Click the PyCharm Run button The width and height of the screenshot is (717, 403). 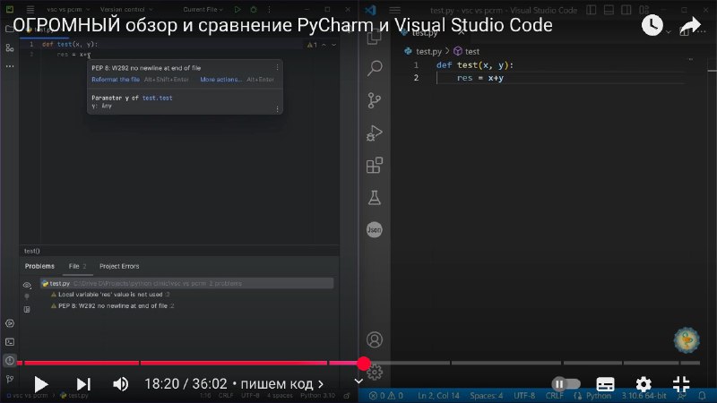tap(238, 9)
